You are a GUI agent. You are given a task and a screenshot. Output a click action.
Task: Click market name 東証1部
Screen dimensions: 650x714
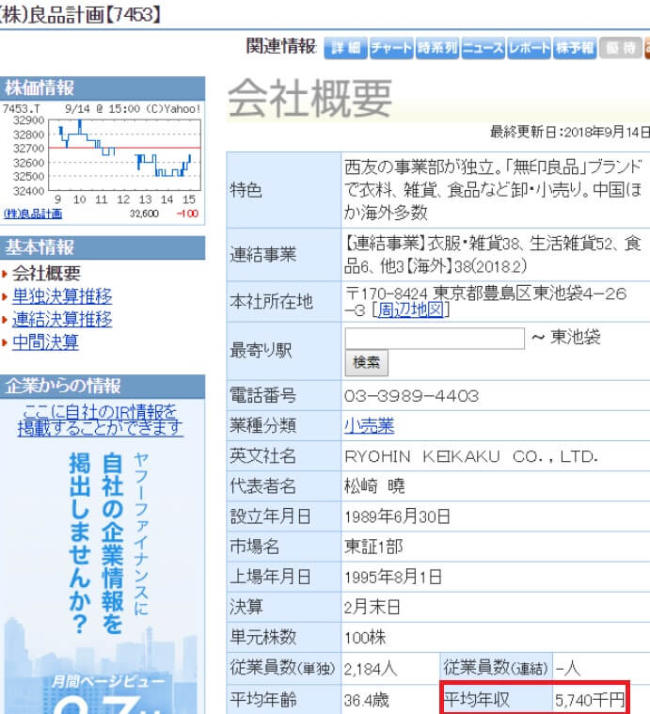click(x=373, y=547)
